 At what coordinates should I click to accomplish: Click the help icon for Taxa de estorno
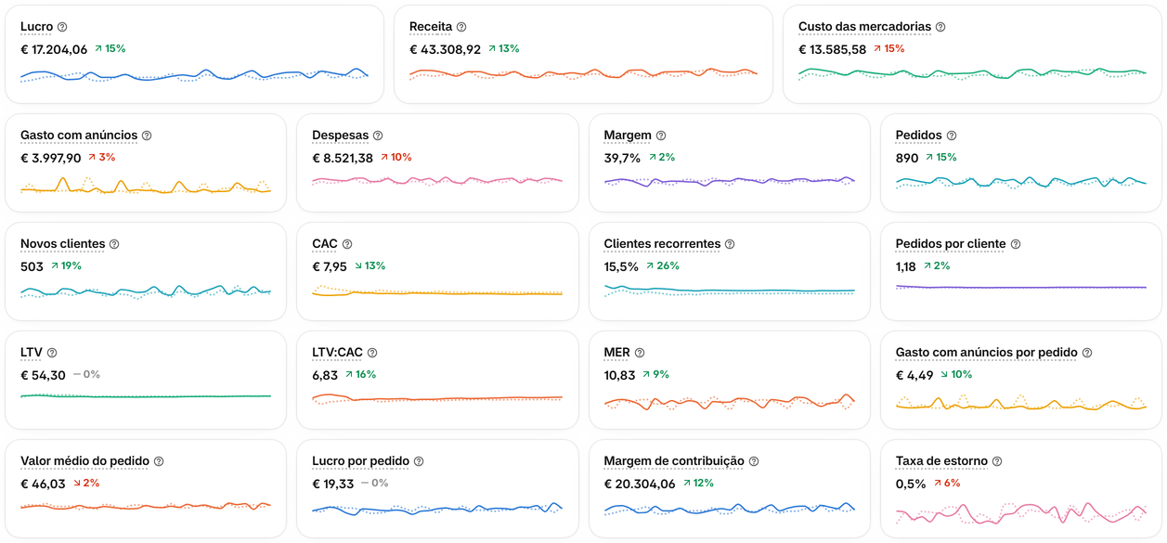[997, 461]
